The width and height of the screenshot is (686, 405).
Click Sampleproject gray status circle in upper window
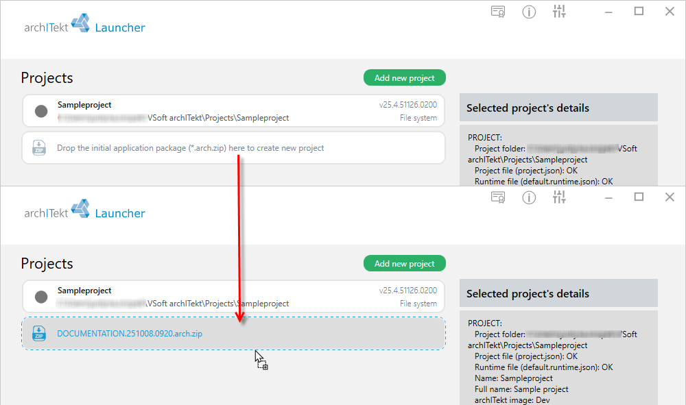[41, 111]
